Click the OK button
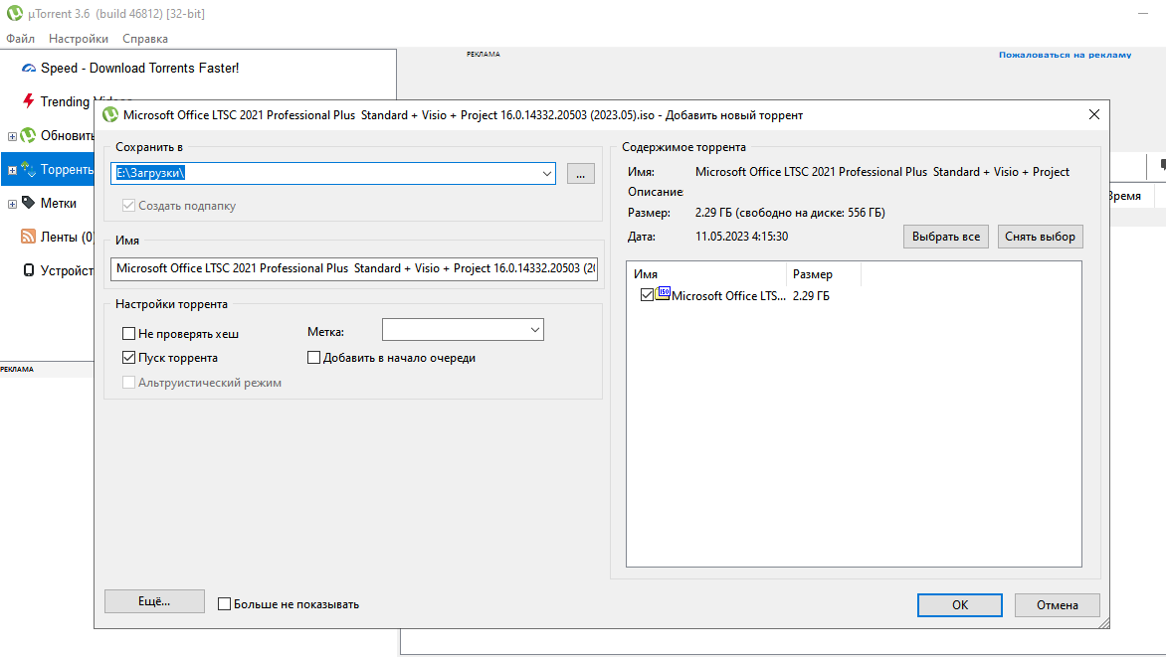 959,605
